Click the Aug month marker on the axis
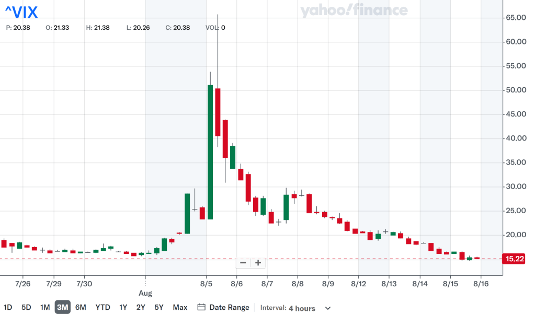Image resolution: width=535 pixels, height=315 pixels. point(145,294)
